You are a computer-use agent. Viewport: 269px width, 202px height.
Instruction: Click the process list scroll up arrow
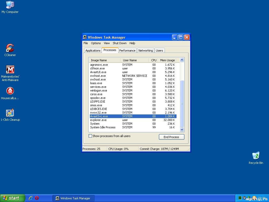point(182,60)
